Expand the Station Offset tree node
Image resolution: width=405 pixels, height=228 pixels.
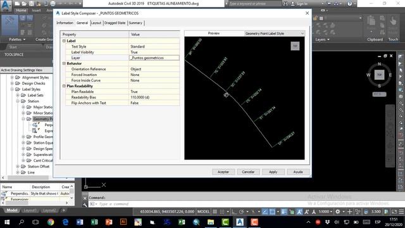(x=18, y=167)
